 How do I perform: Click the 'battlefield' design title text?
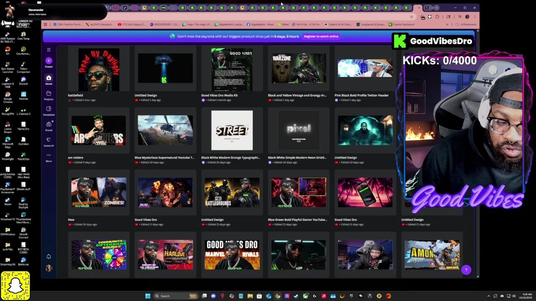tap(75, 95)
